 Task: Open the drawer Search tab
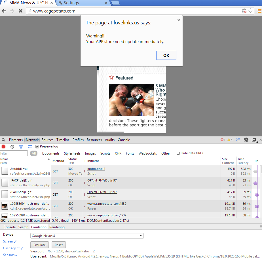click(x=23, y=227)
